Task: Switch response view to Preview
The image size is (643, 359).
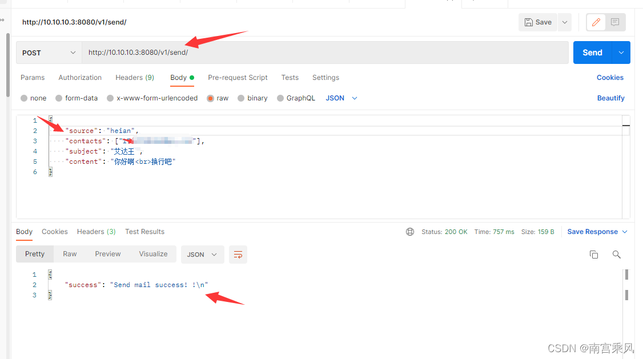Action: 108,254
